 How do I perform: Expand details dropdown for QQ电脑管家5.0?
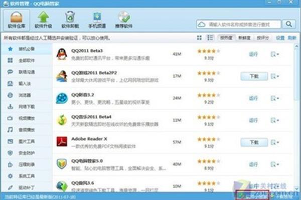[x=275, y=164]
